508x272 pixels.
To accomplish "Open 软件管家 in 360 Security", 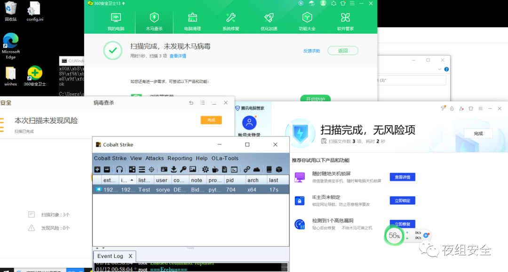I will (x=345, y=22).
